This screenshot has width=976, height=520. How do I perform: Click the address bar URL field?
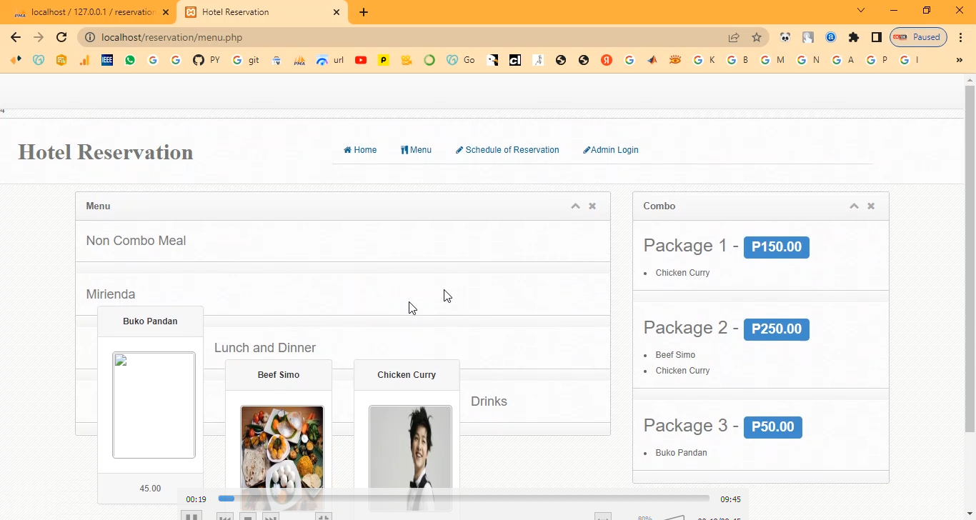click(400, 37)
